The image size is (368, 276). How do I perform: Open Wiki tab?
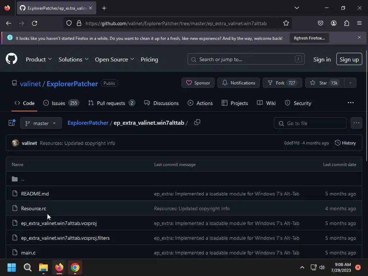point(266,103)
